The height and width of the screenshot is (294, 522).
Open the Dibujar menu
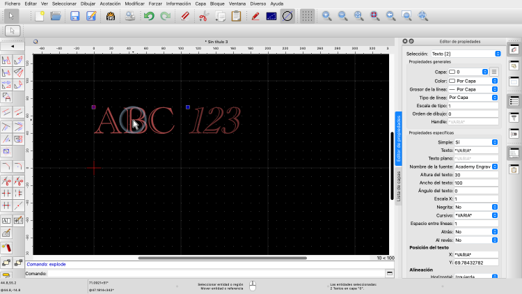[x=88, y=3]
